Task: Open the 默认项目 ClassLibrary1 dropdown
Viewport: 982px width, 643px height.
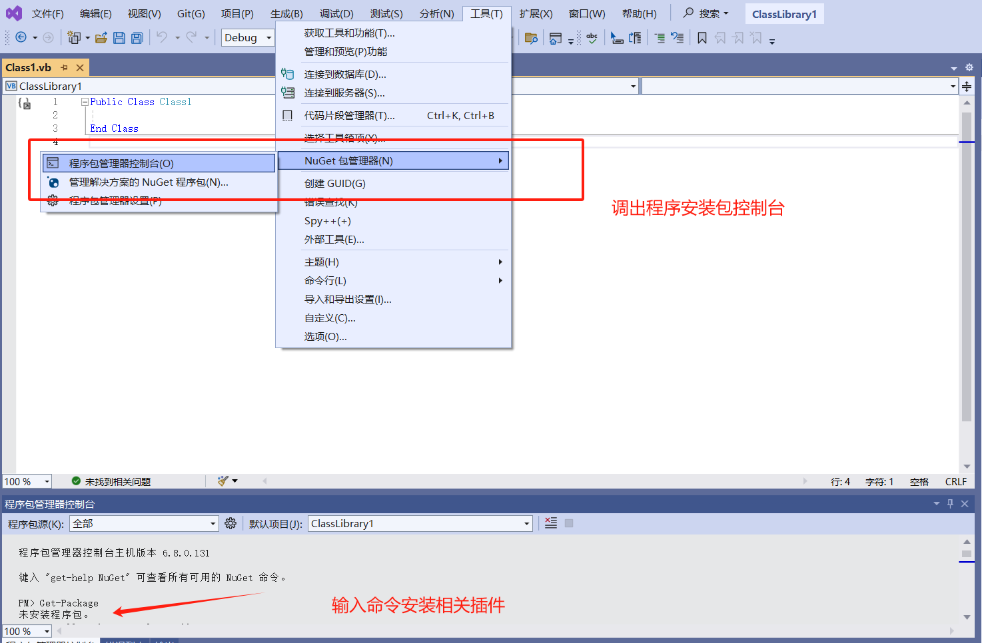Action: tap(526, 523)
